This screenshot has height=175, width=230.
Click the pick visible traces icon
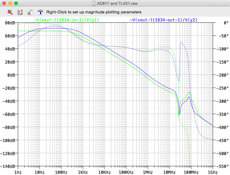point(30,12)
